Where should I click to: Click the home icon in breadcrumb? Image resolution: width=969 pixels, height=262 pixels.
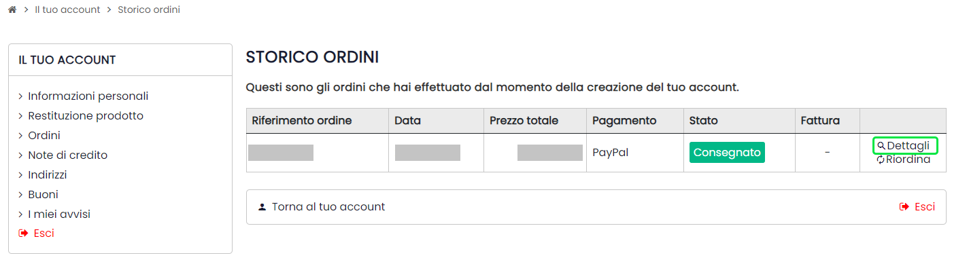(12, 10)
